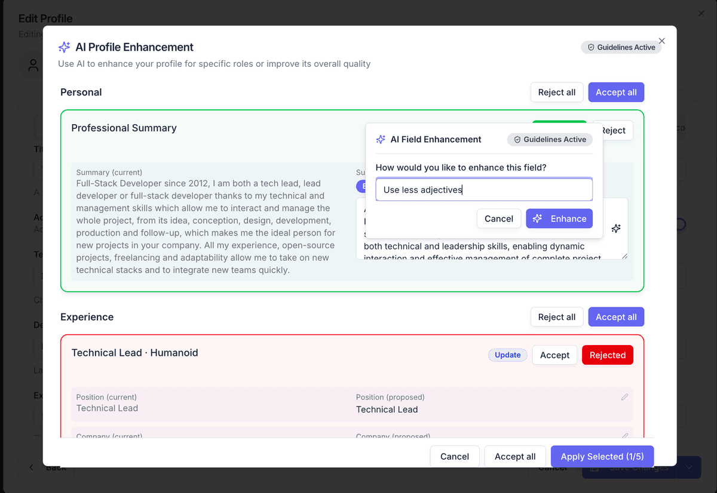Cancel the AI Field Enhancement popup
Screen dimensions: 717x493
[498, 218]
